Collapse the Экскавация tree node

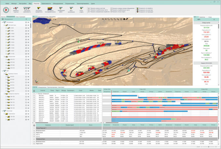(x=2, y=22)
